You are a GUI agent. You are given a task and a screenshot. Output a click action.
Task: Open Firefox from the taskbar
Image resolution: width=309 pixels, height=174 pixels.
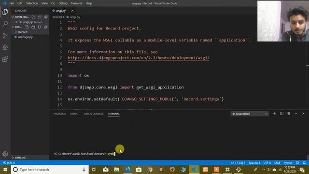[172, 170]
